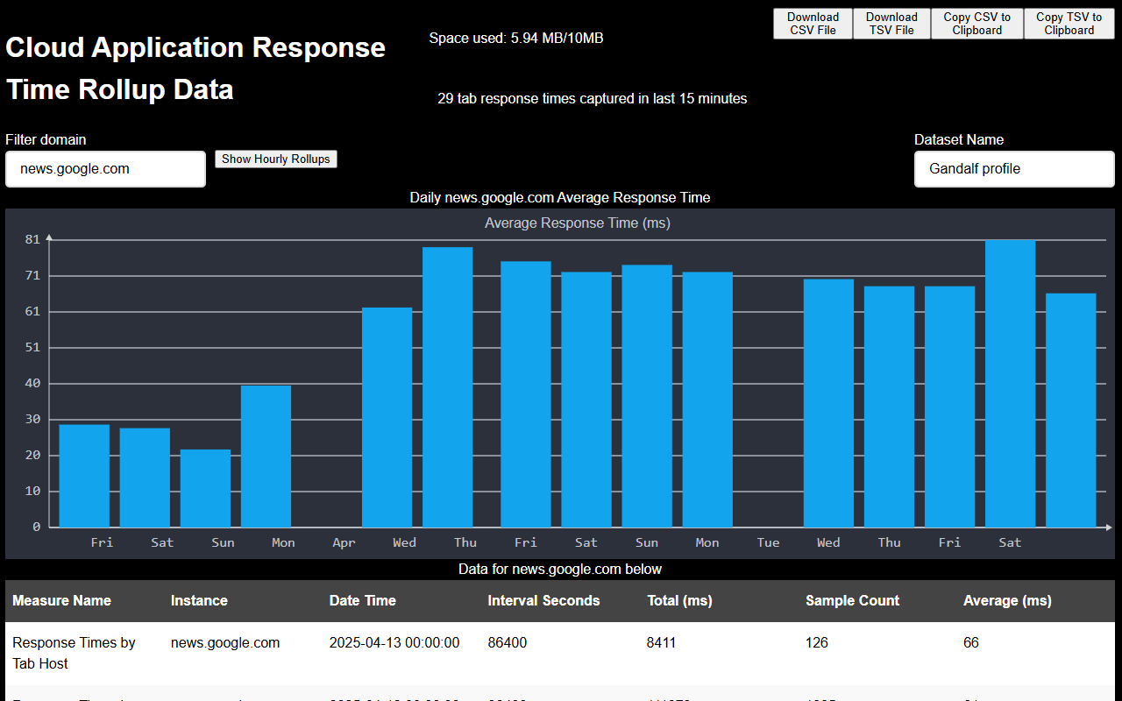Click the Space used 5.94 MB/10MB text
The width and height of the screenshot is (1122, 701).
point(516,39)
